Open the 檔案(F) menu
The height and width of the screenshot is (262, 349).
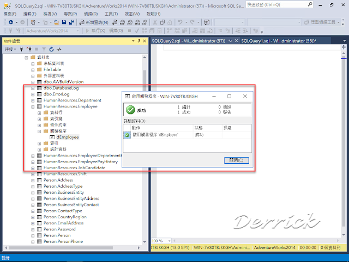click(10, 14)
